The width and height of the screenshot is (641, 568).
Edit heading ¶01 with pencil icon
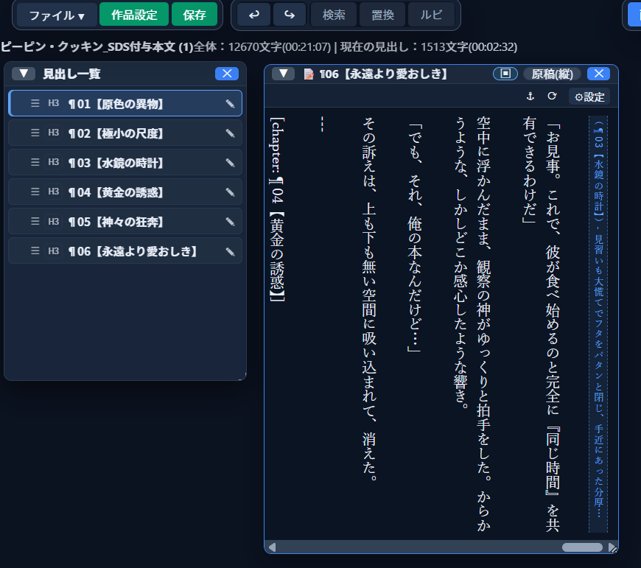[x=230, y=104]
